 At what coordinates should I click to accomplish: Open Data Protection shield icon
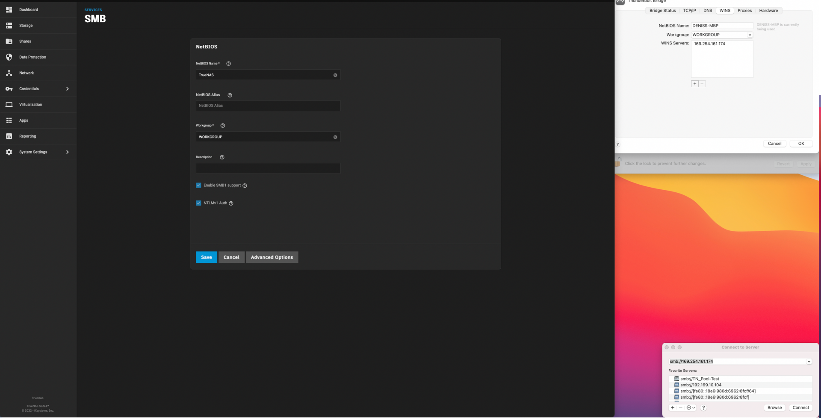pos(9,57)
